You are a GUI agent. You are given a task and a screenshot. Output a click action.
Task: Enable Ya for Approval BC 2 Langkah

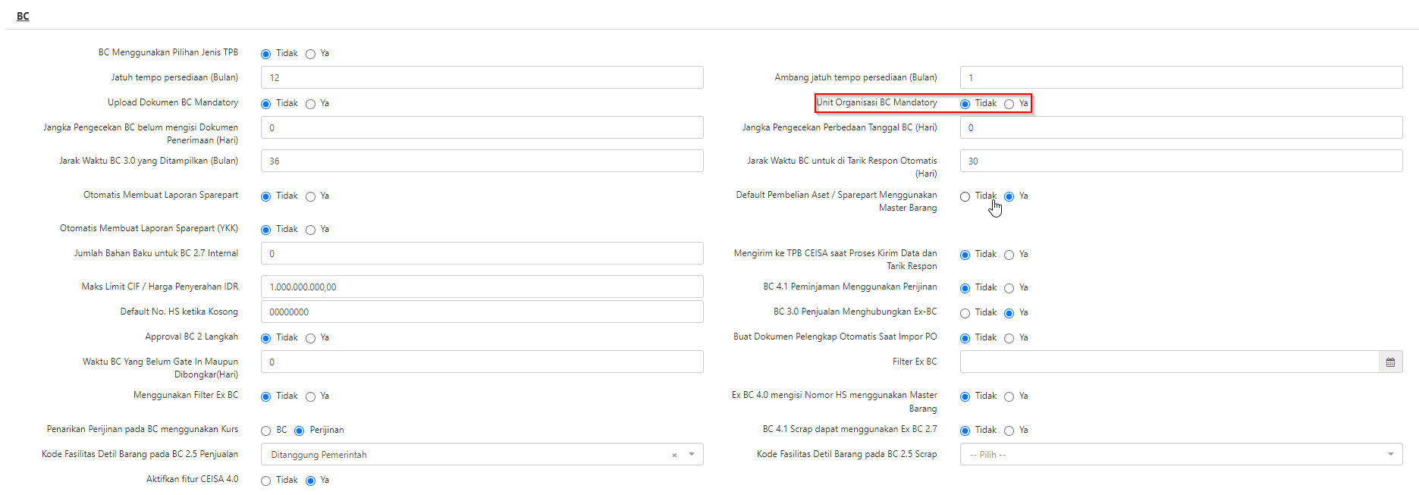point(311,338)
